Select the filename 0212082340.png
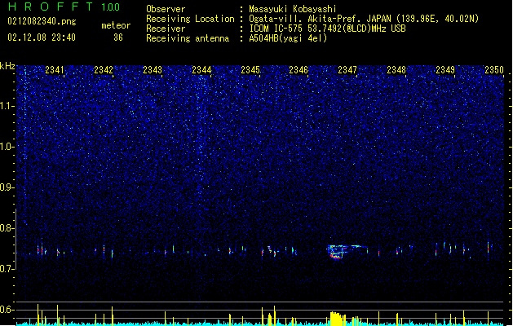Viewport: 513px width, 326px height. coord(42,21)
